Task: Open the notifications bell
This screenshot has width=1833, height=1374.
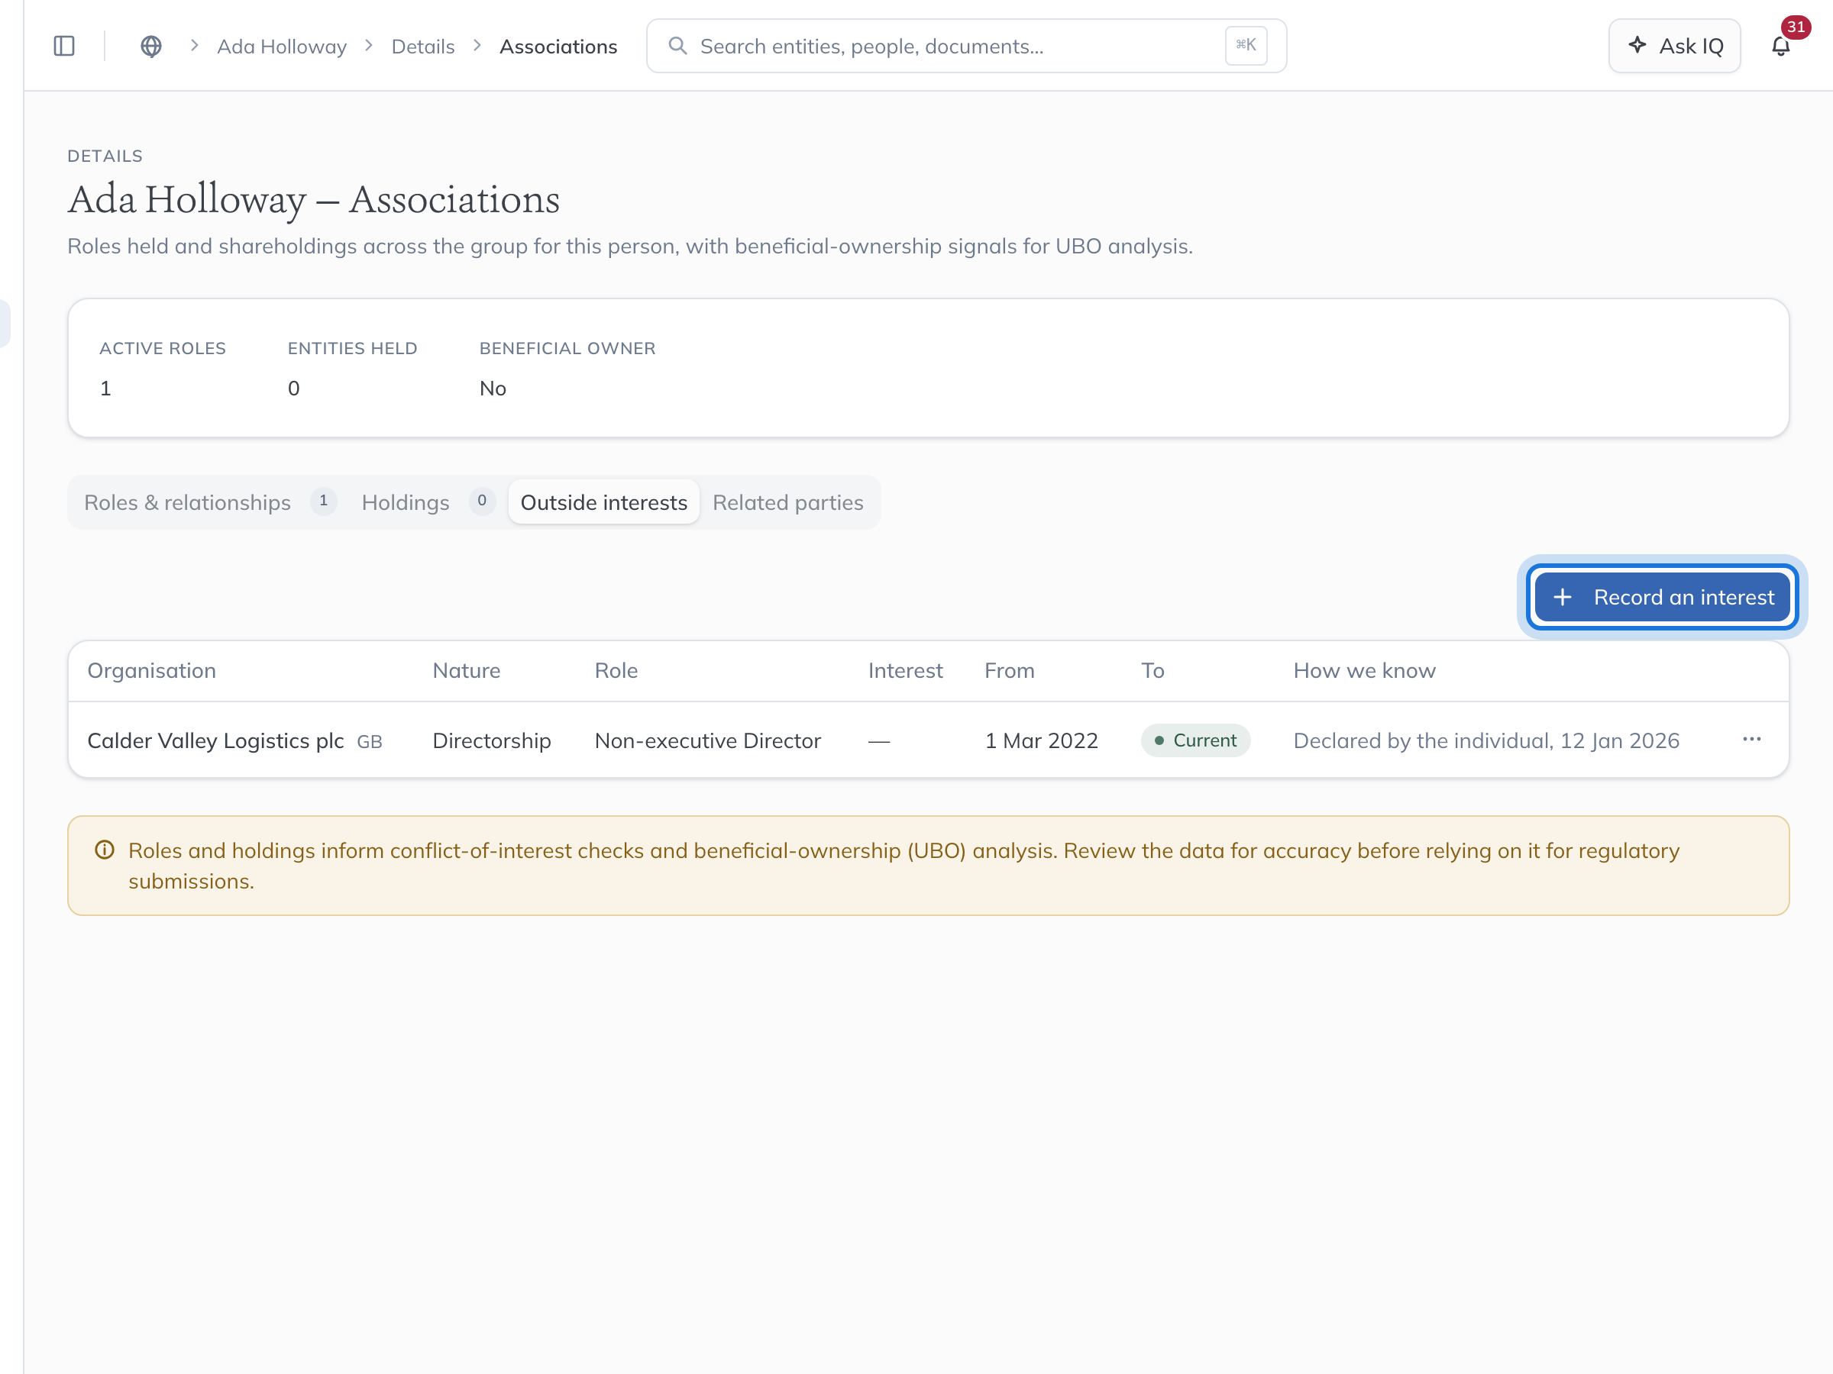Action: (1781, 47)
